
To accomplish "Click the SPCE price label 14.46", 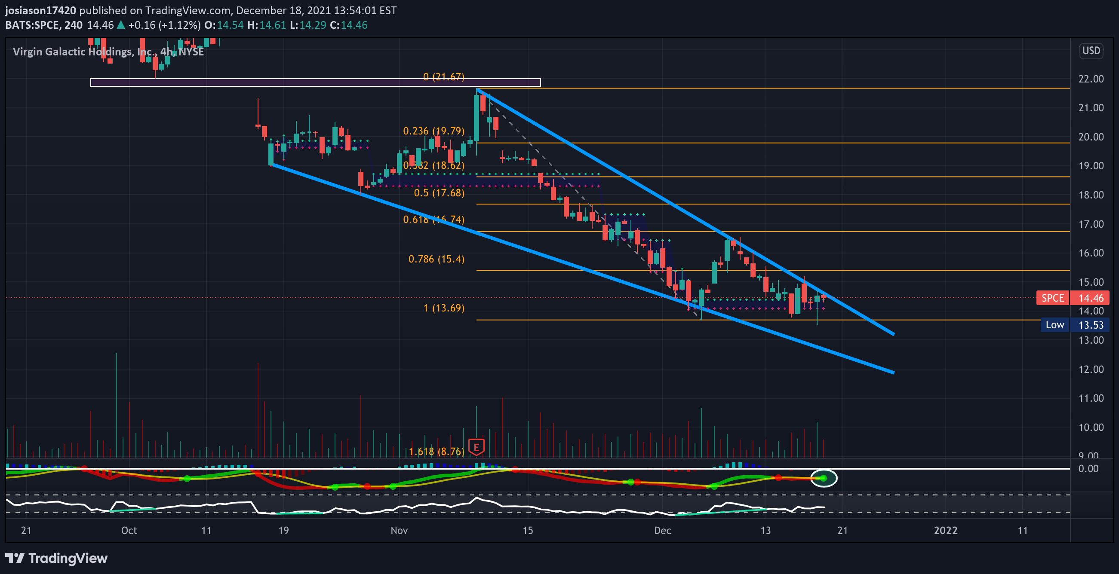I will [1073, 298].
